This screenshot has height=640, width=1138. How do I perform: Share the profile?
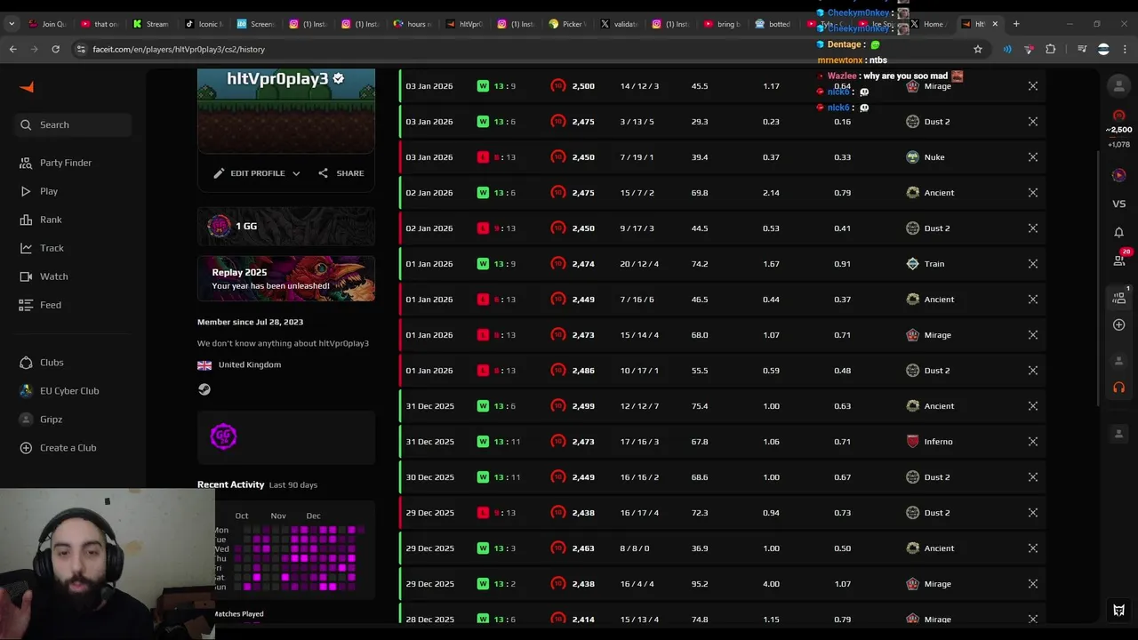pos(341,173)
